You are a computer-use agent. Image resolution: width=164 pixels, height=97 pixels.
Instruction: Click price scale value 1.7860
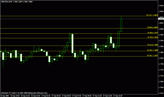click(161, 52)
